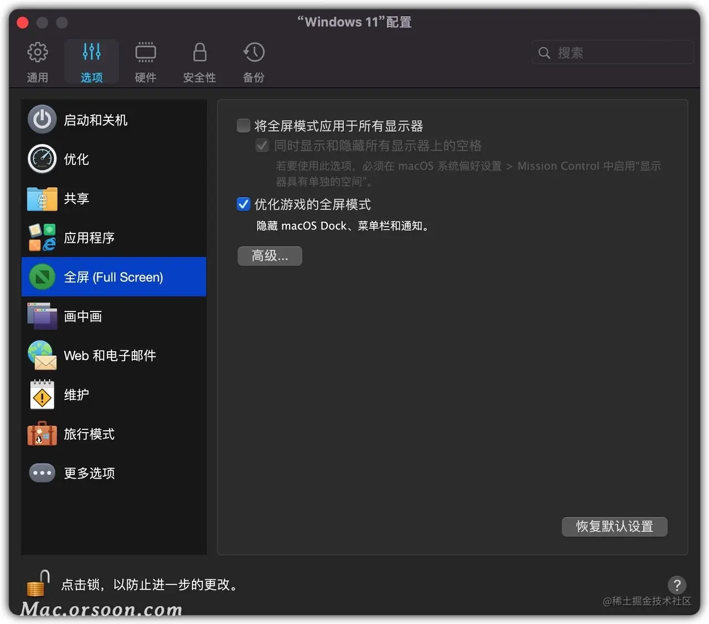Viewport: 709px width, 624px height.
Task: Open the 高级... advanced settings button
Action: pyautogui.click(x=270, y=256)
